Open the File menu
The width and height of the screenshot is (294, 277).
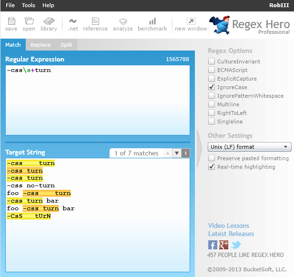coord(10,5)
